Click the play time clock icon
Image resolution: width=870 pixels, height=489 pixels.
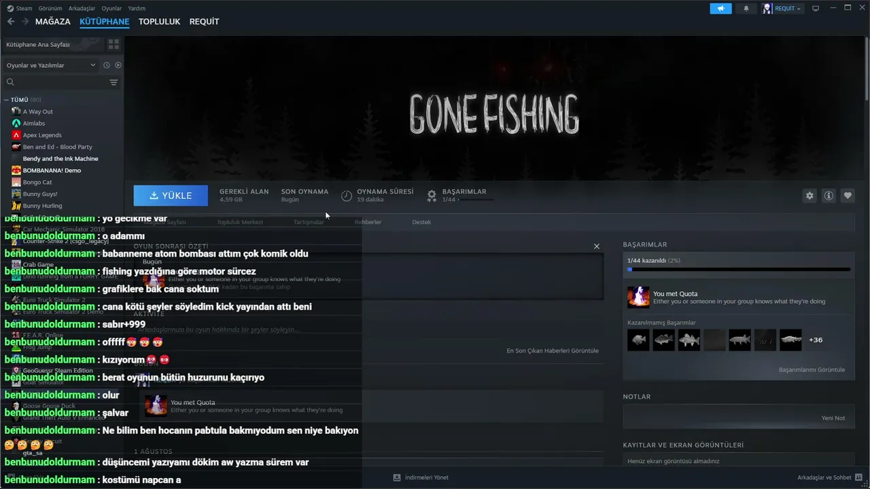click(x=347, y=196)
